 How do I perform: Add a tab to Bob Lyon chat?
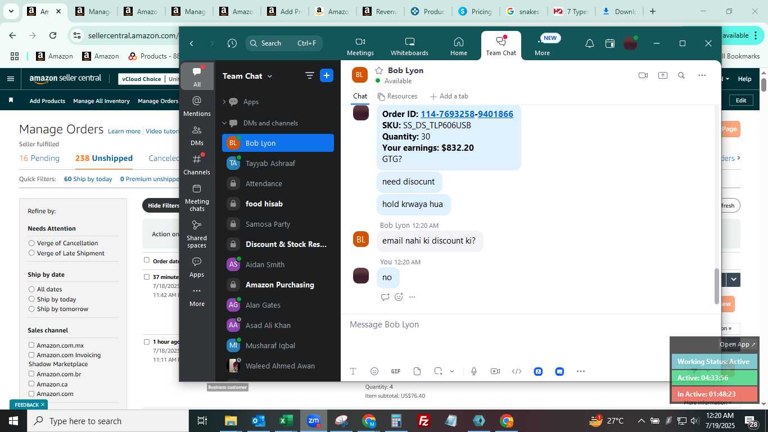(x=449, y=96)
